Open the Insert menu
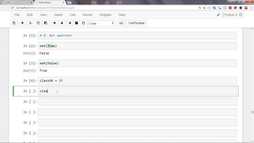 (58, 15)
